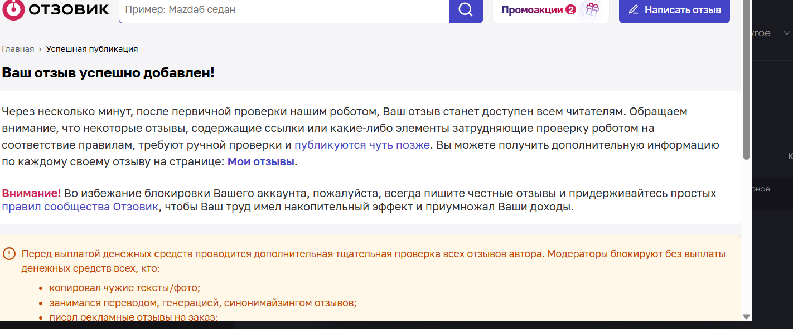Focus the search field "Пример: Mazda6 седан"
The height and width of the screenshot is (329, 793).
pos(284,10)
